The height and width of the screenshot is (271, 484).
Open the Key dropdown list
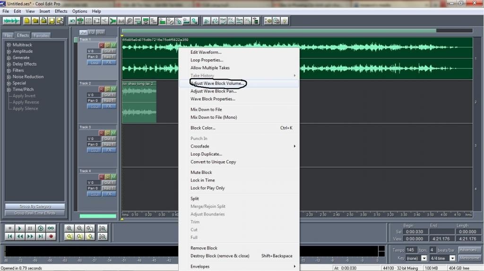pos(424,258)
